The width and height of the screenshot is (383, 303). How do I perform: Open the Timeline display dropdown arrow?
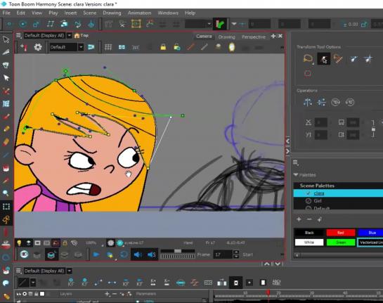coord(70,271)
